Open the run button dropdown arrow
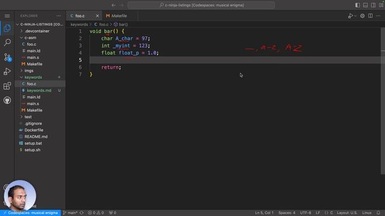385x216 pixels. pyautogui.click(x=356, y=16)
